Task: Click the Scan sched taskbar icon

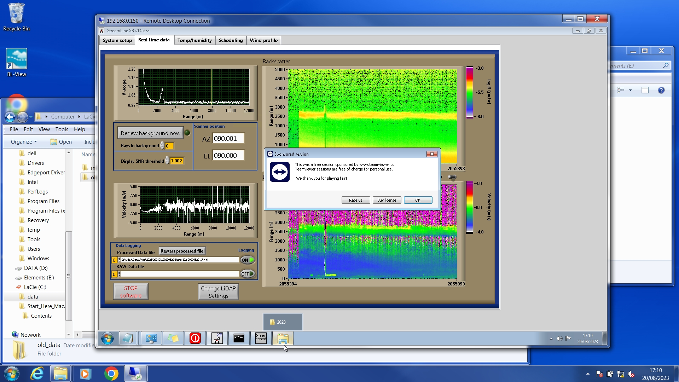Action: click(261, 338)
